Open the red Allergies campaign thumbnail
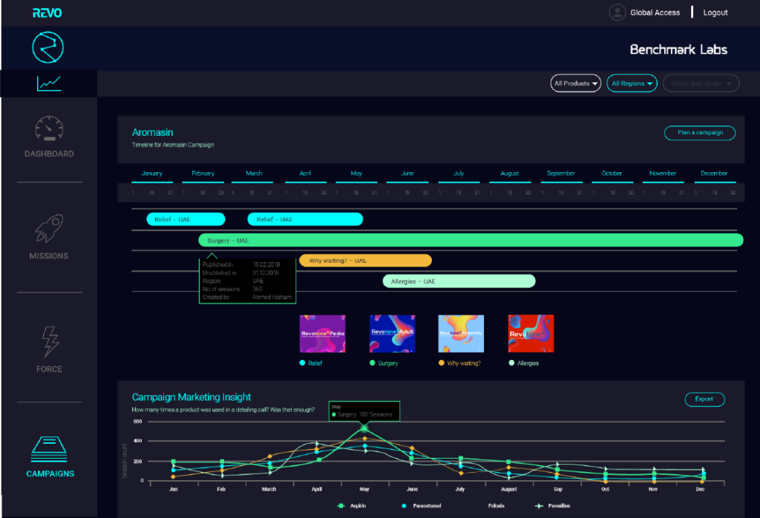The image size is (760, 518). coord(531,333)
